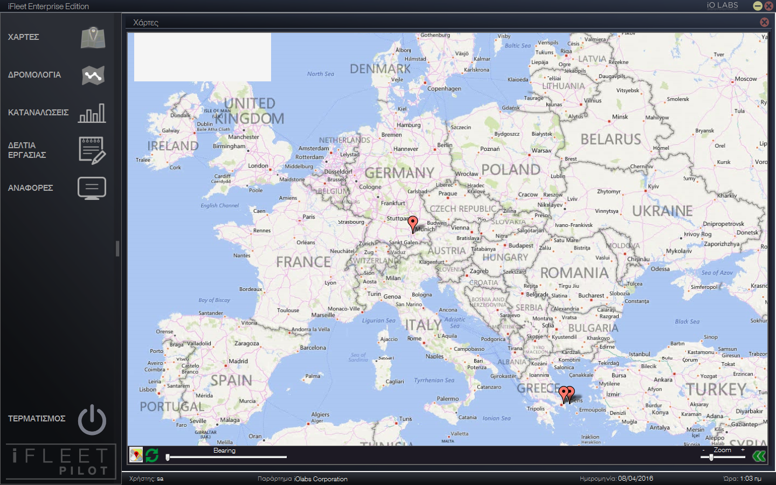Screen dimensions: 776x485
Task: Click the zoom plus sign
Action: [743, 449]
